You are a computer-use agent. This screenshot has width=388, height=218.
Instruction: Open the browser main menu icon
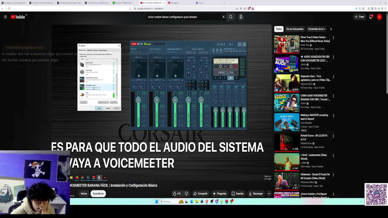385,8
